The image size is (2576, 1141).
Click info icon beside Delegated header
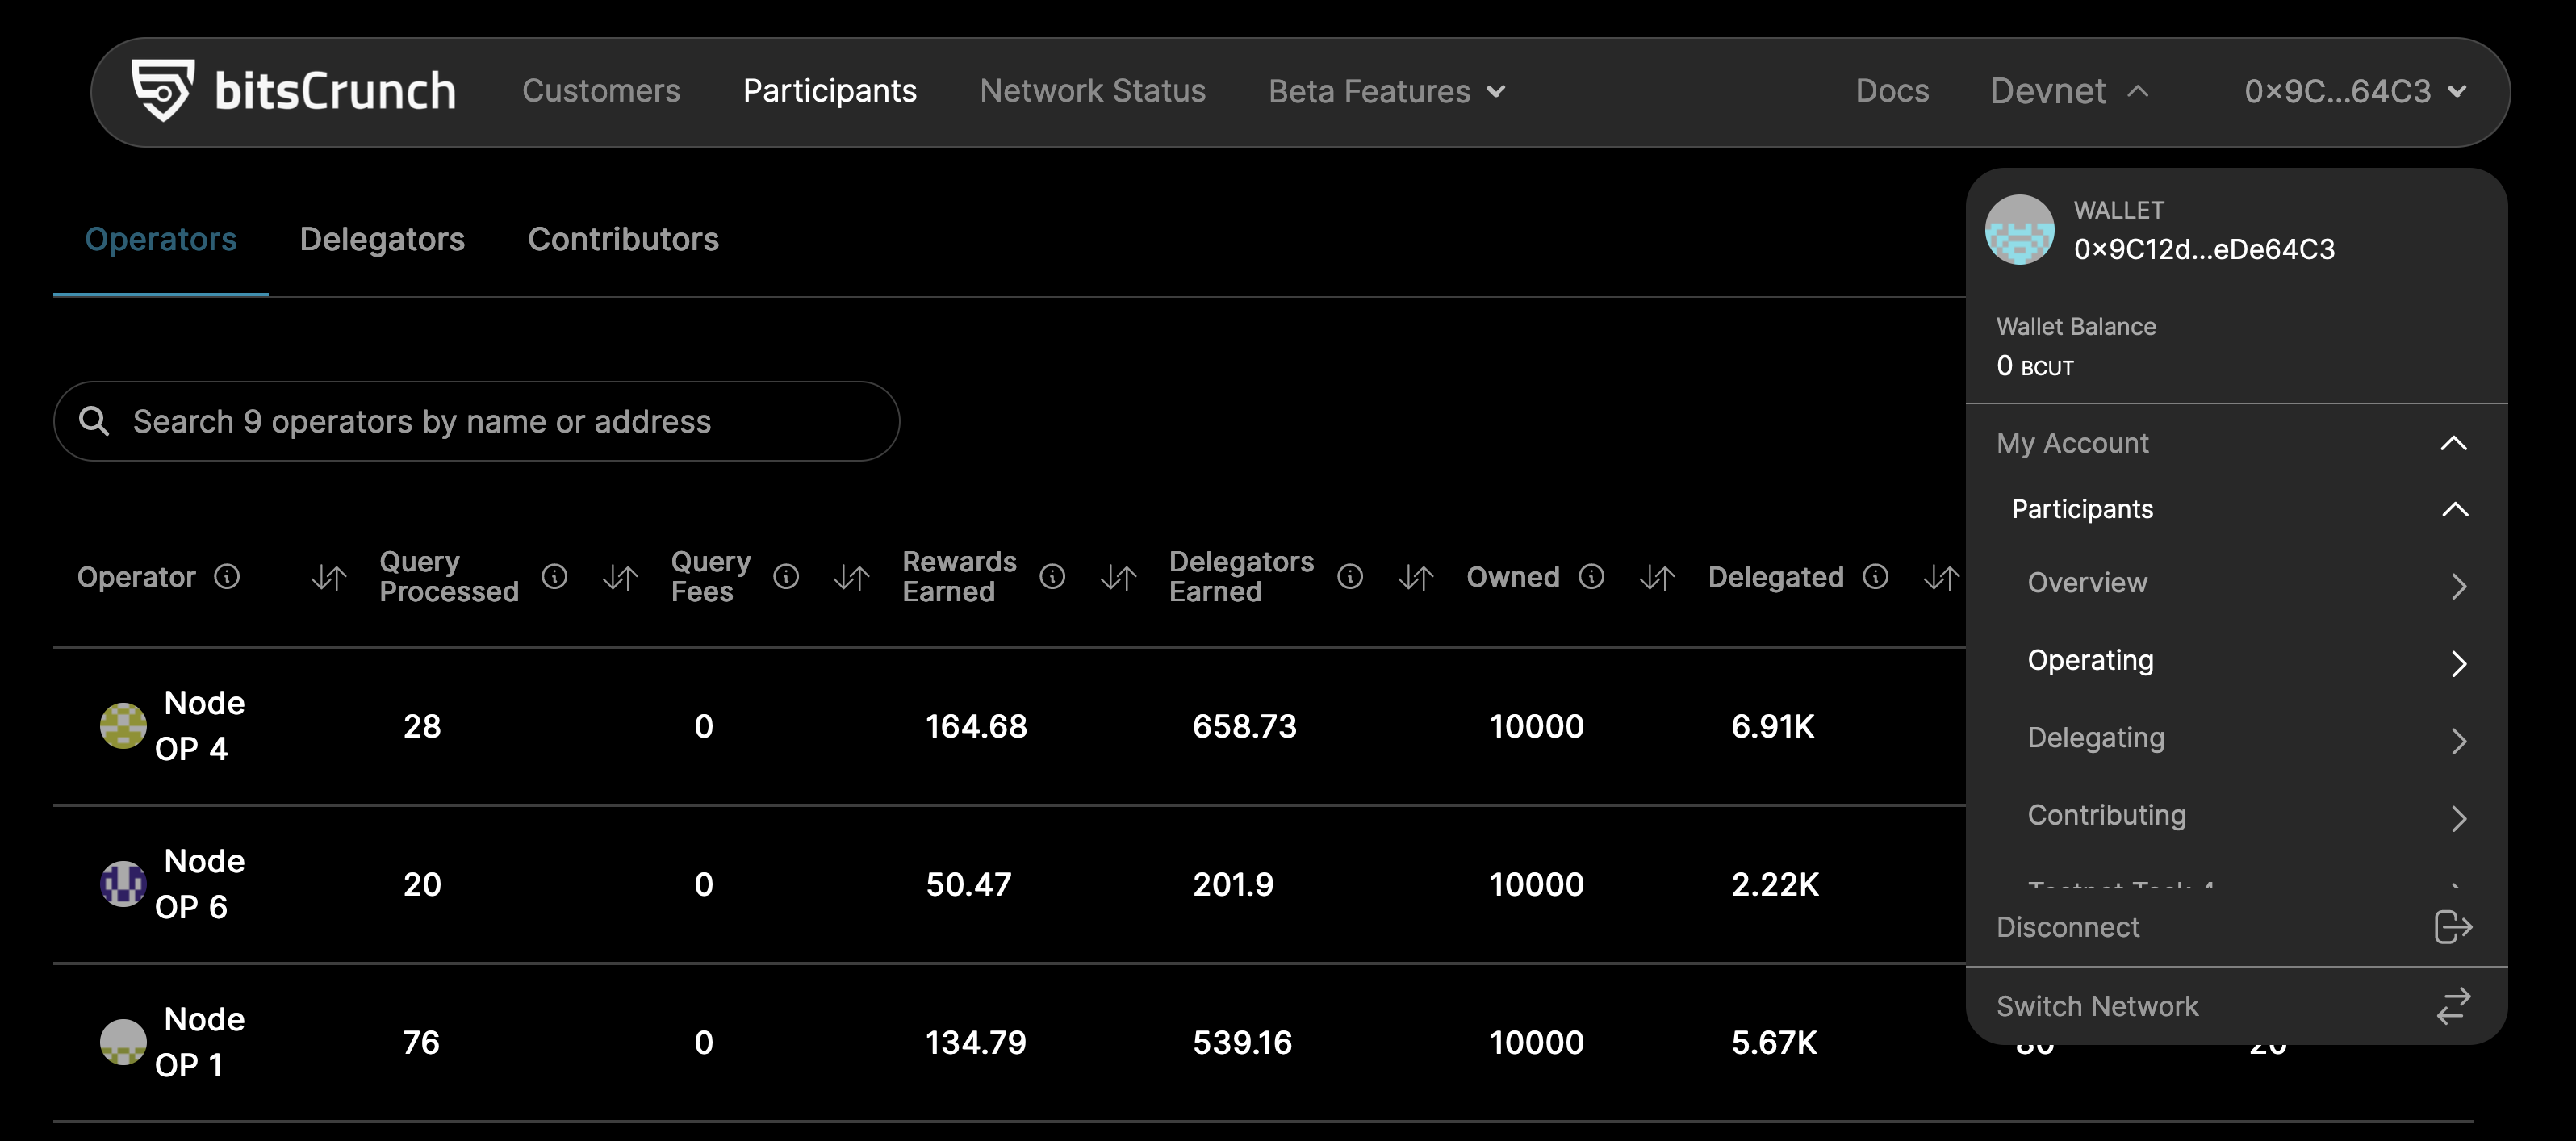pyautogui.click(x=1876, y=577)
